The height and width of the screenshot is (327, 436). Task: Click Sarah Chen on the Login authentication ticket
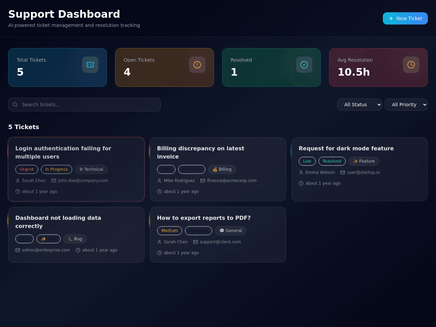point(34,181)
